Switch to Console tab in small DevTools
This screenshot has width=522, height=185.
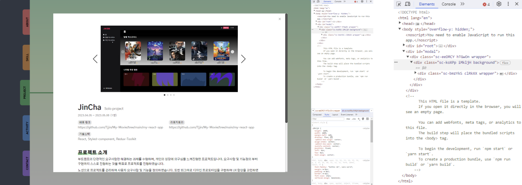[x=338, y=1]
